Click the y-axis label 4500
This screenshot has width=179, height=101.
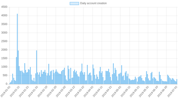[x=4, y=7]
